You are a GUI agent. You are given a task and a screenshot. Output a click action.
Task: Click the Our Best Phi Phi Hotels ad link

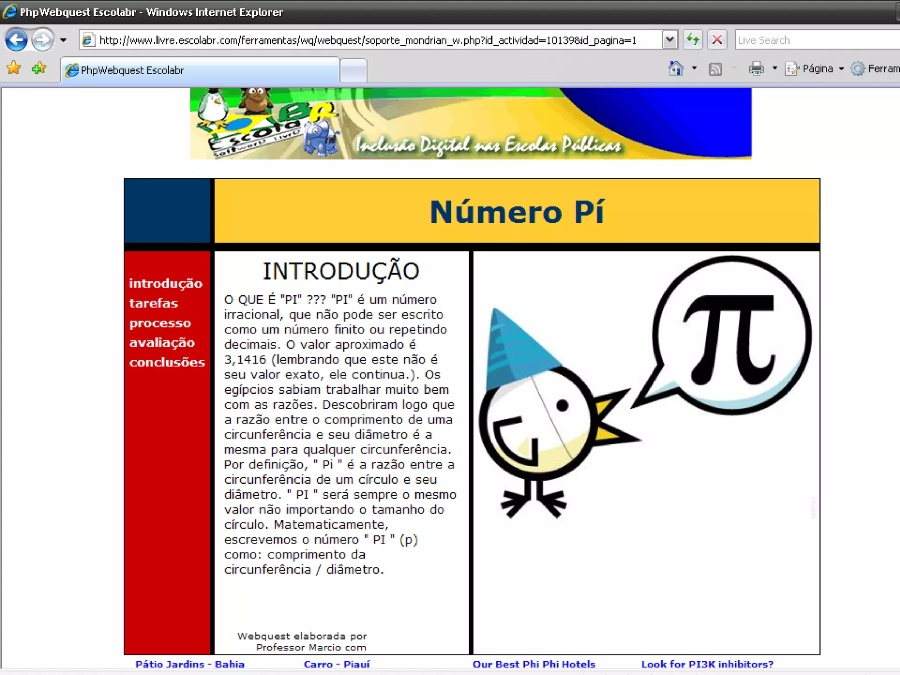tap(533, 664)
